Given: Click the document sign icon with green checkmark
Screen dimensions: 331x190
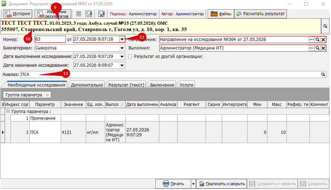Looking at the screenshot, I should click(89, 14).
